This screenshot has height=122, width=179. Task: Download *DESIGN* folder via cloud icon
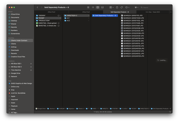click(59, 16)
